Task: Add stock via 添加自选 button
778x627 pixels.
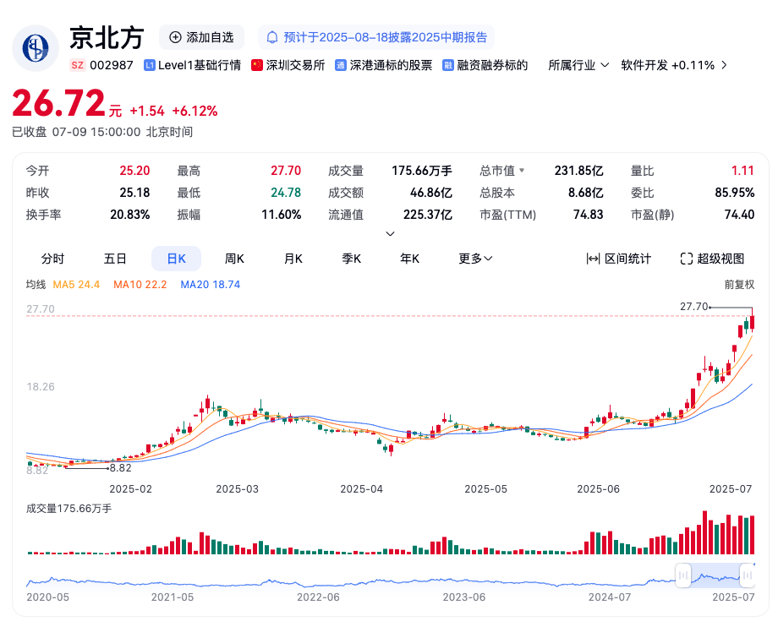Action: (x=201, y=37)
